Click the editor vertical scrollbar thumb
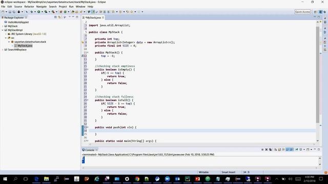Viewport: 328px width, 184px height. point(318,75)
